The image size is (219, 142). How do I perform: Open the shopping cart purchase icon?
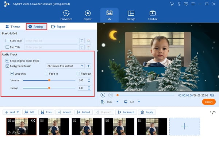pyautogui.click(x=172, y=4)
